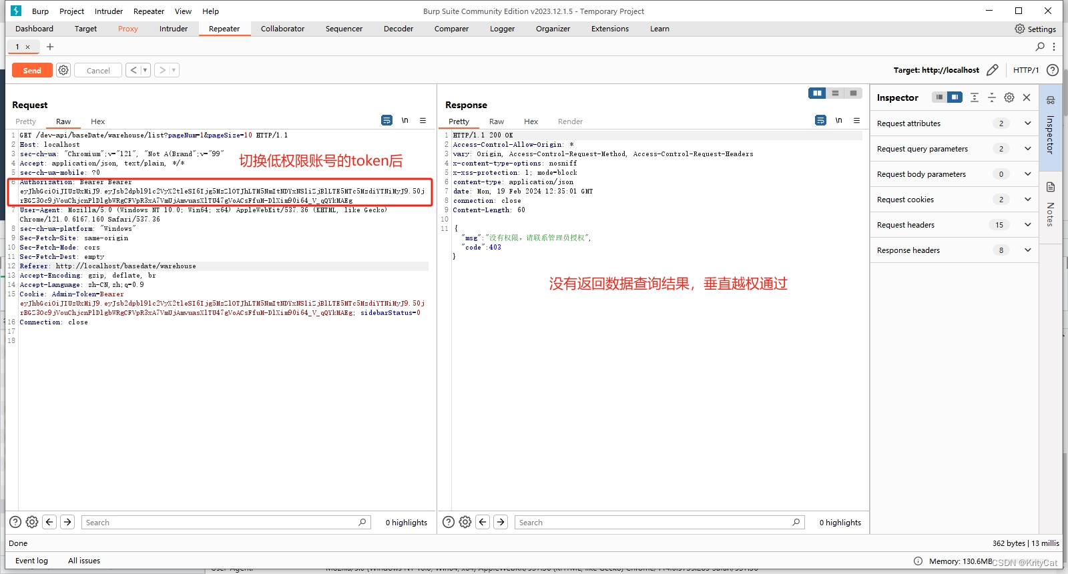Open the Burp menu
Viewport: 1068px width, 574px height.
pos(40,11)
